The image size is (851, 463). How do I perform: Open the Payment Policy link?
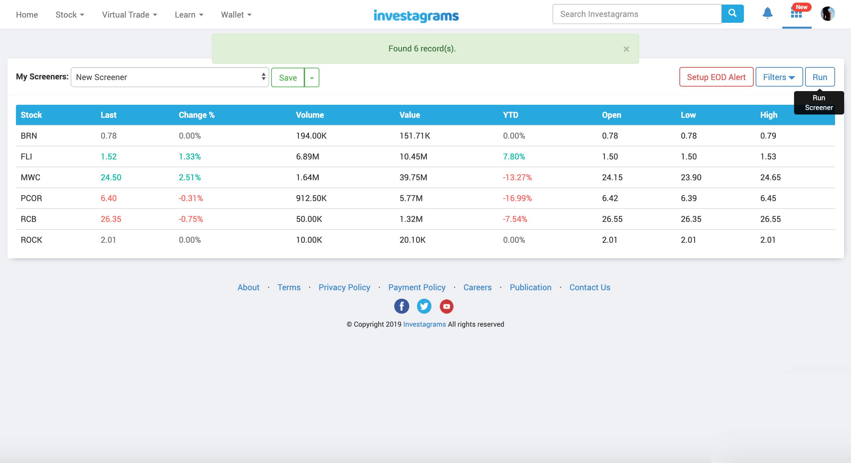[x=417, y=287]
